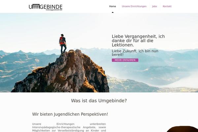Click the purple MEHR ERFAHREN button
This screenshot has height=132, width=198.
[x=125, y=60]
